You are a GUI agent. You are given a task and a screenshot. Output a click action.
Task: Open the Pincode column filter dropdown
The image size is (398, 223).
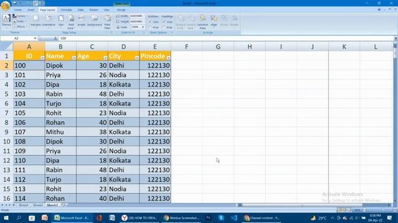click(169, 58)
